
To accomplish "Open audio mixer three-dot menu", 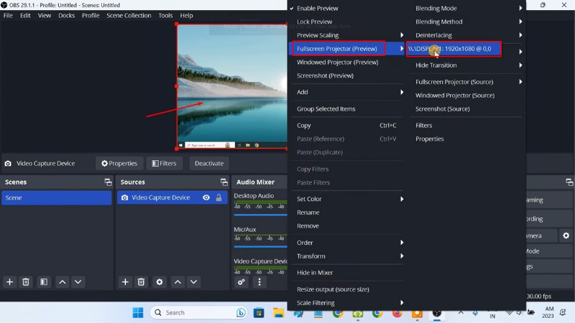I will click(x=259, y=282).
